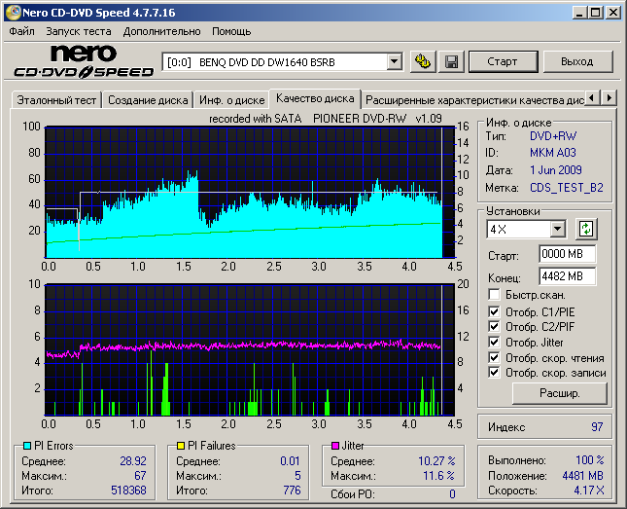Click the disc ID value MKM A03
The width and height of the screenshot is (627, 509).
coord(552,153)
